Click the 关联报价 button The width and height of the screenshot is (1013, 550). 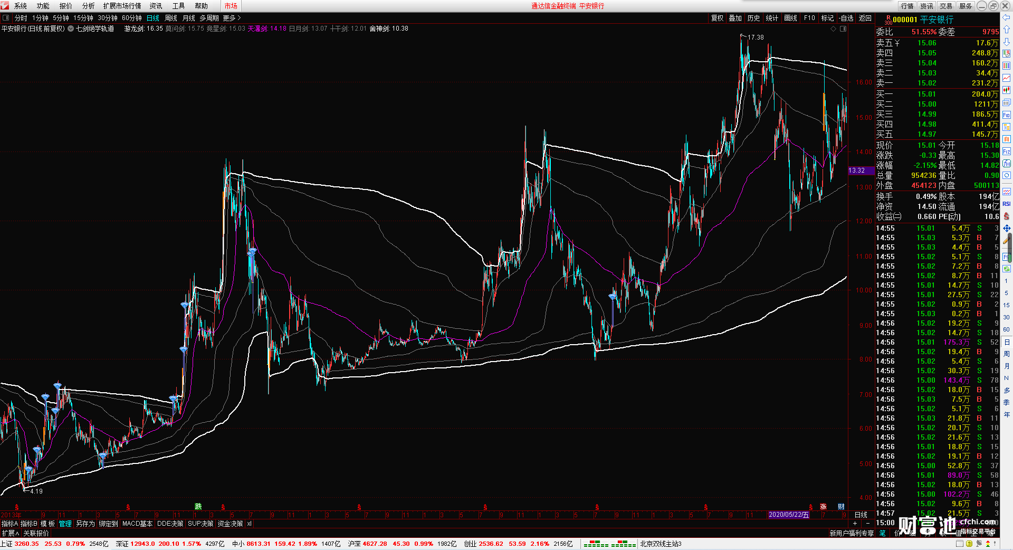[36, 533]
